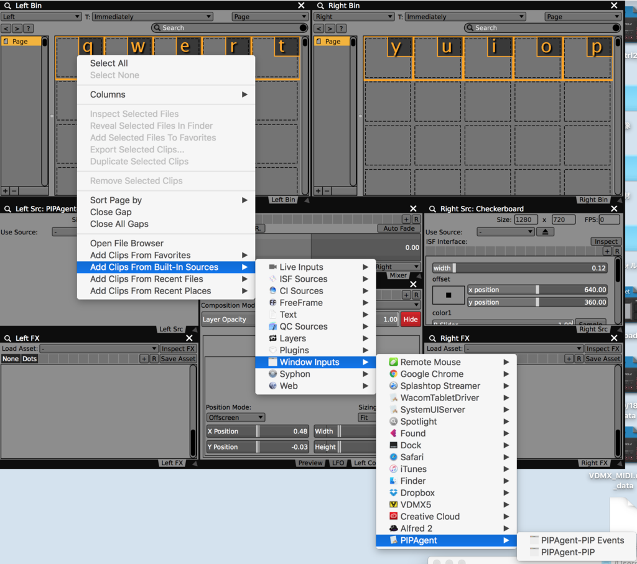Click the Right Bin magnifier search icon

[320, 6]
